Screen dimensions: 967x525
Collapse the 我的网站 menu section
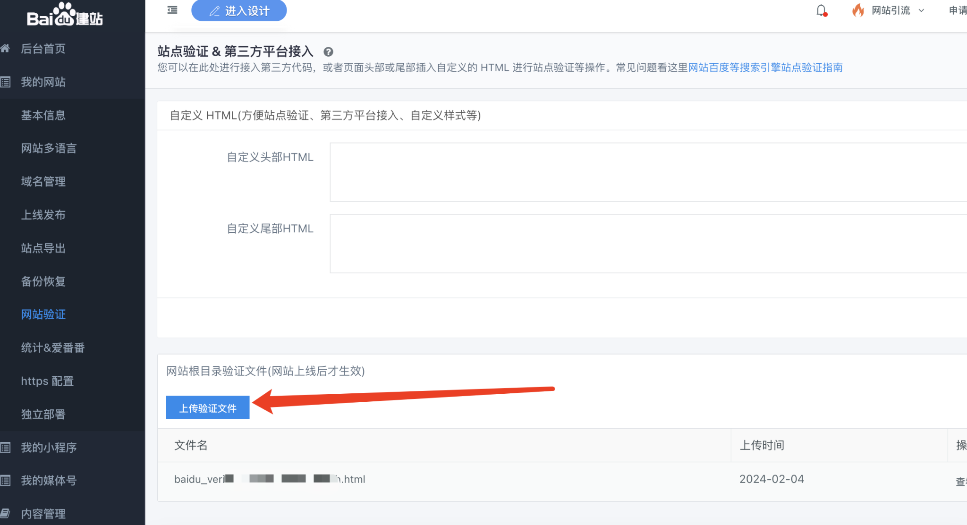[x=43, y=82]
